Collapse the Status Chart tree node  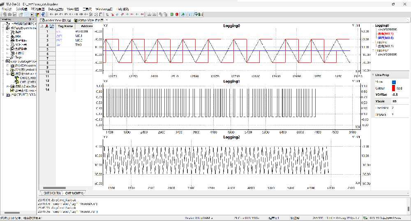[x=8, y=74]
